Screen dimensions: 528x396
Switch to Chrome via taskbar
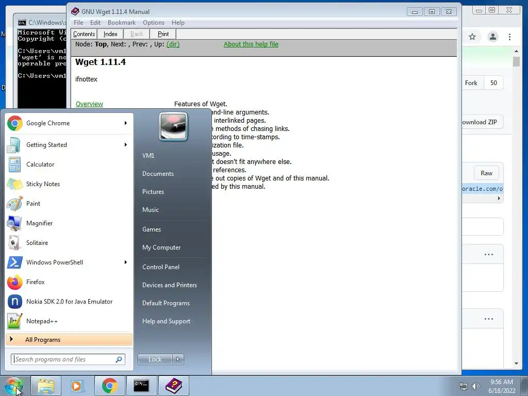(109, 386)
